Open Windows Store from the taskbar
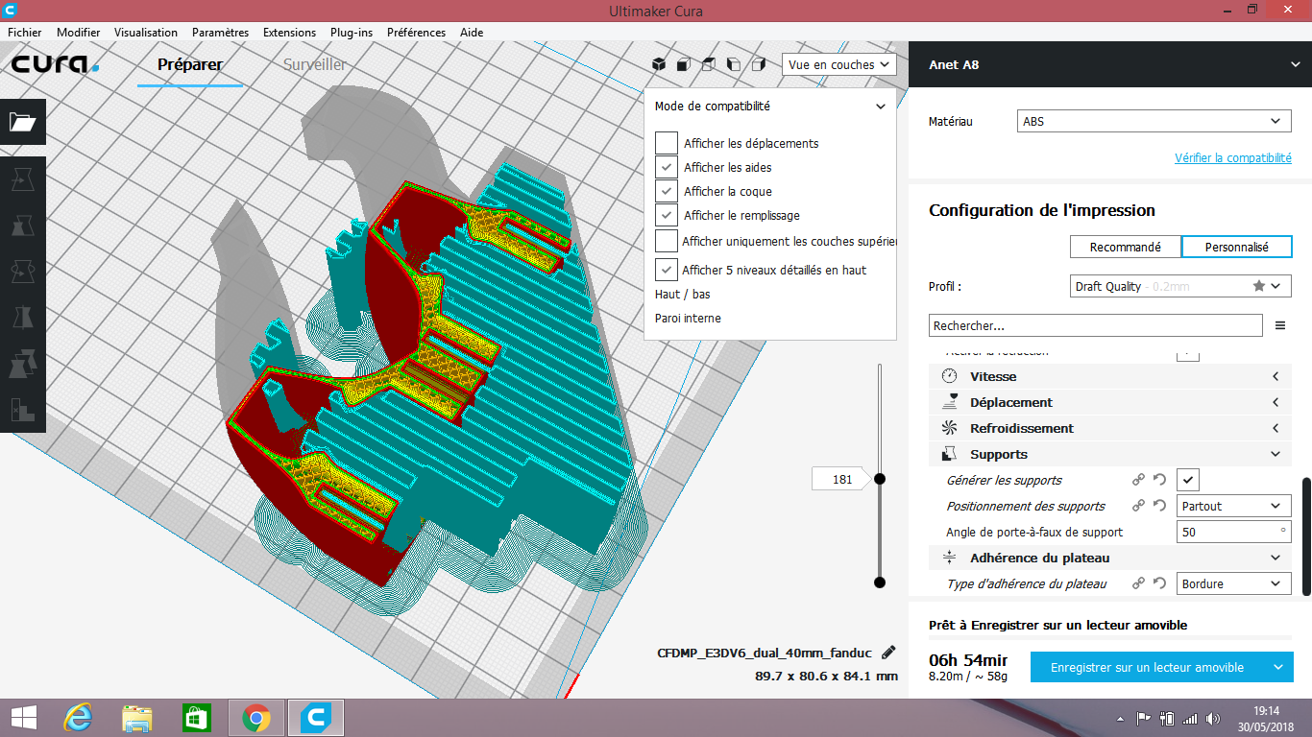1312x737 pixels. [x=196, y=718]
